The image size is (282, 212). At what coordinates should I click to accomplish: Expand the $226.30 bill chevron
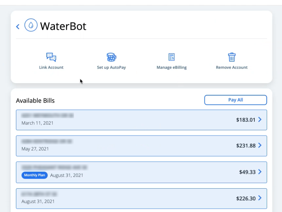[x=260, y=198]
